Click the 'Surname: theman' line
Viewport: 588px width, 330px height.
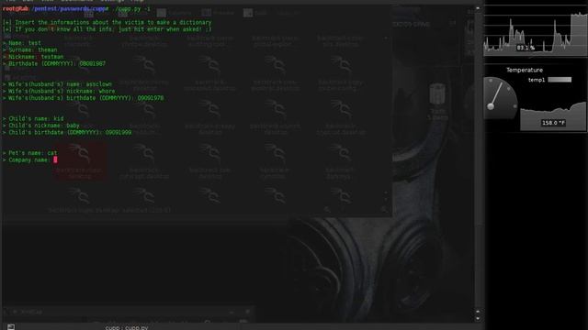[30, 49]
